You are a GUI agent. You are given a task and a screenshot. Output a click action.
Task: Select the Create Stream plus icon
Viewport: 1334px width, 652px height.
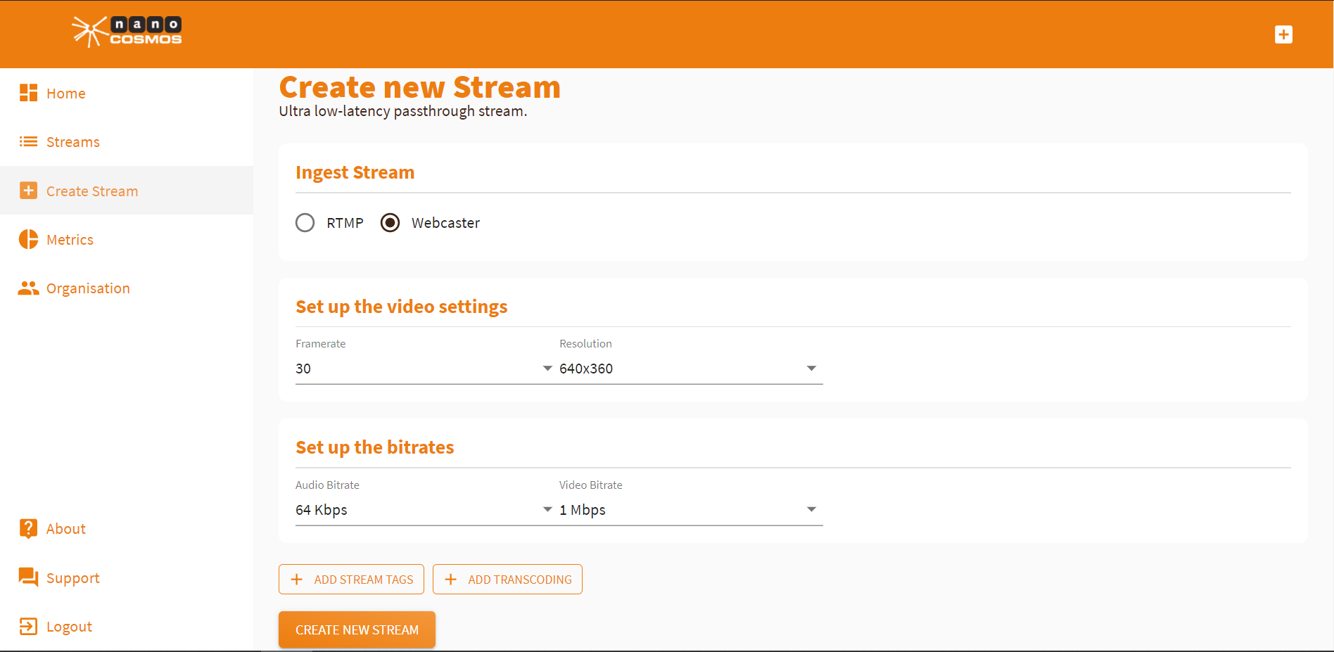(x=28, y=190)
